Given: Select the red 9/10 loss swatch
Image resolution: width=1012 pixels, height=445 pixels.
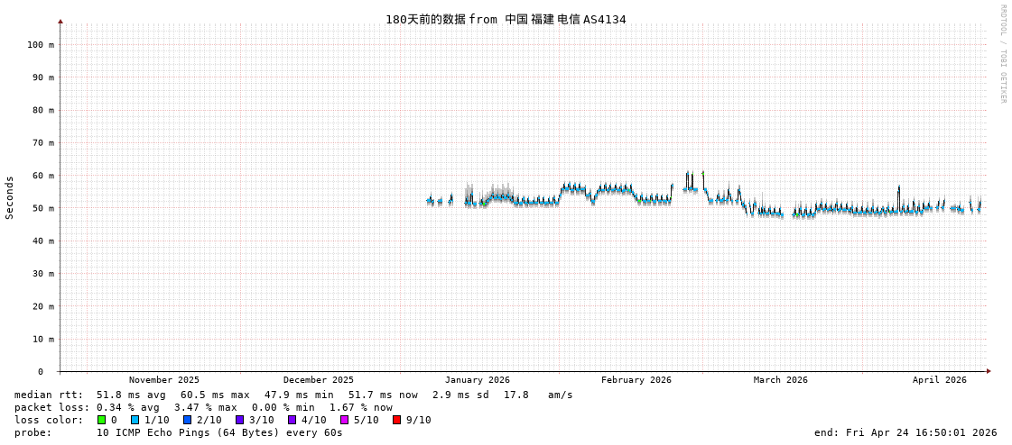Looking at the screenshot, I should (396, 420).
